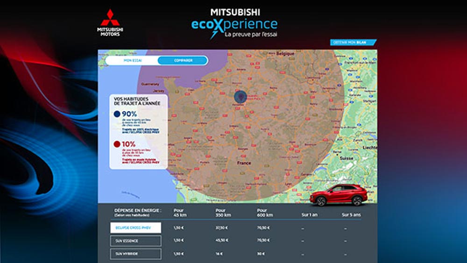The image size is (467, 263).
Task: Click the 'Sur 5 ans' dash for SUV Essence
Action: point(346,241)
